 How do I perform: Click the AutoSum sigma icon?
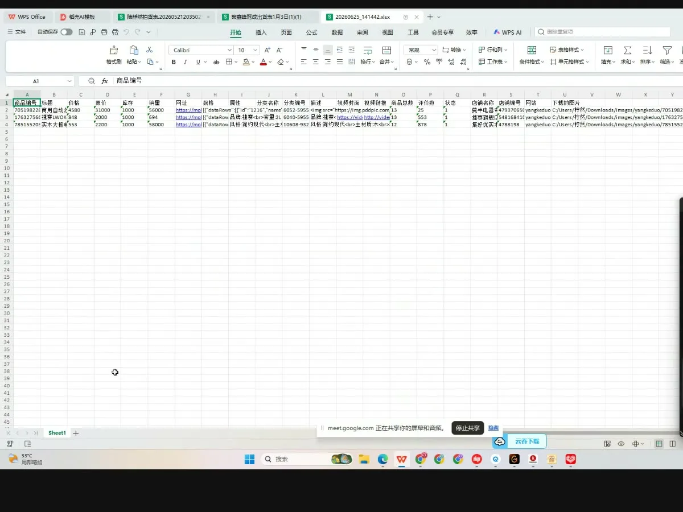point(627,50)
